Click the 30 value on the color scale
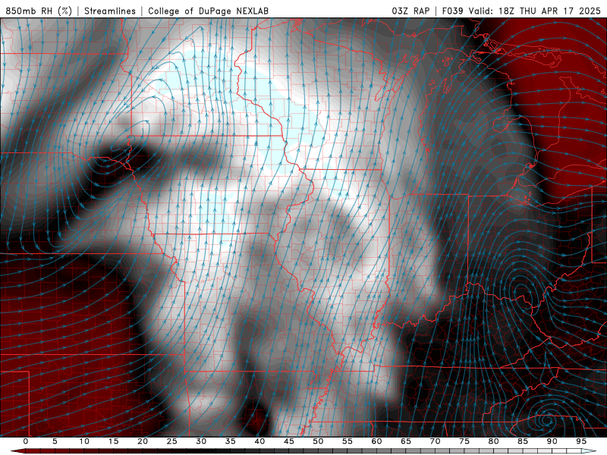Viewport: 607px width, 455px height. (x=201, y=441)
